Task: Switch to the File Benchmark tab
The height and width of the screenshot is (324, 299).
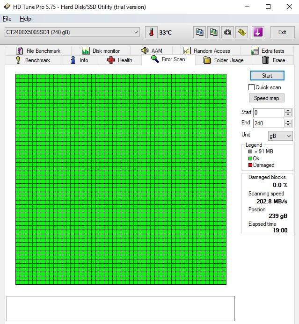Action: pos(39,50)
